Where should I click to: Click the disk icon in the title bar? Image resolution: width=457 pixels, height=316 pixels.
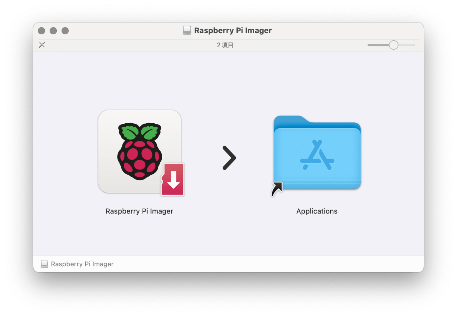[x=187, y=30]
